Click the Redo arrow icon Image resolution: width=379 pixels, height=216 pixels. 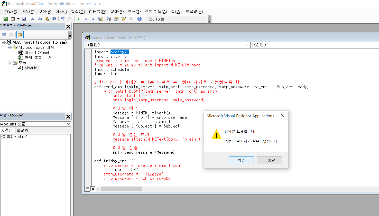click(70, 19)
